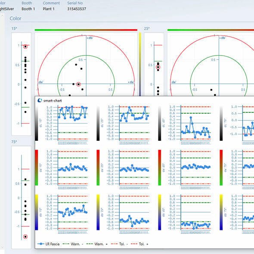
Task: Click the yellow-blue bar beside db 45° chart
Action: (x=160, y=212)
